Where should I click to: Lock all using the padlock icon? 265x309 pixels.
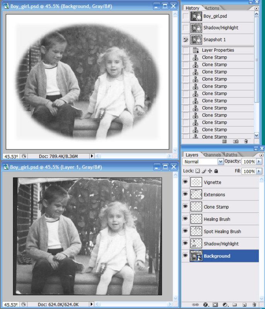(x=216, y=171)
